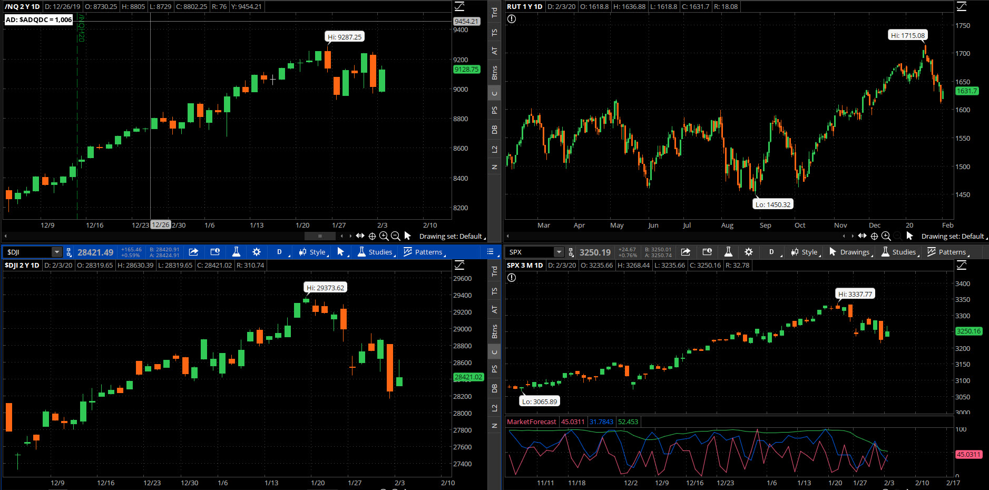Open SPX symbol dropdown arrow
The image size is (989, 490).
click(x=559, y=252)
